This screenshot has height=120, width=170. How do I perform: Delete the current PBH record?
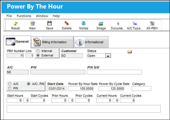[x=67, y=23]
